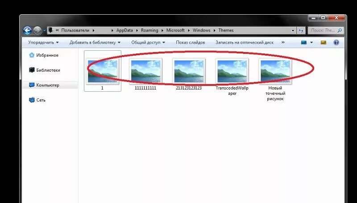Open the view options dropdown arrow

pos(311,42)
